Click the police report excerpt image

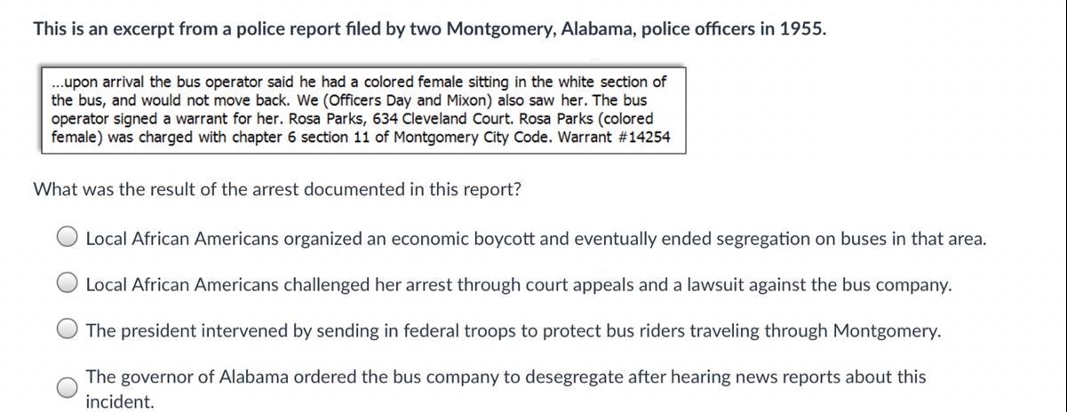362,109
